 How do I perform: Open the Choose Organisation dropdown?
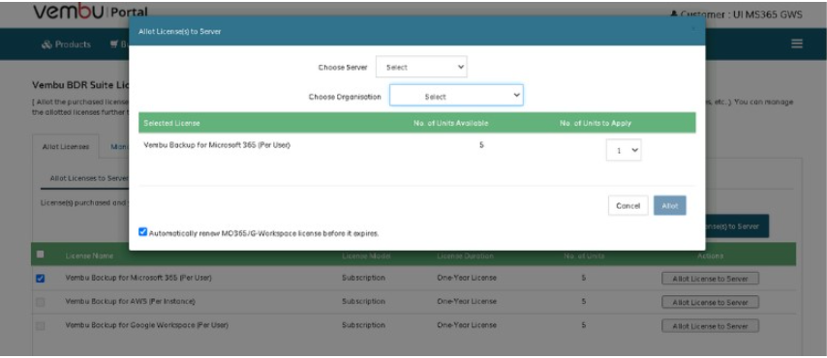[456, 96]
